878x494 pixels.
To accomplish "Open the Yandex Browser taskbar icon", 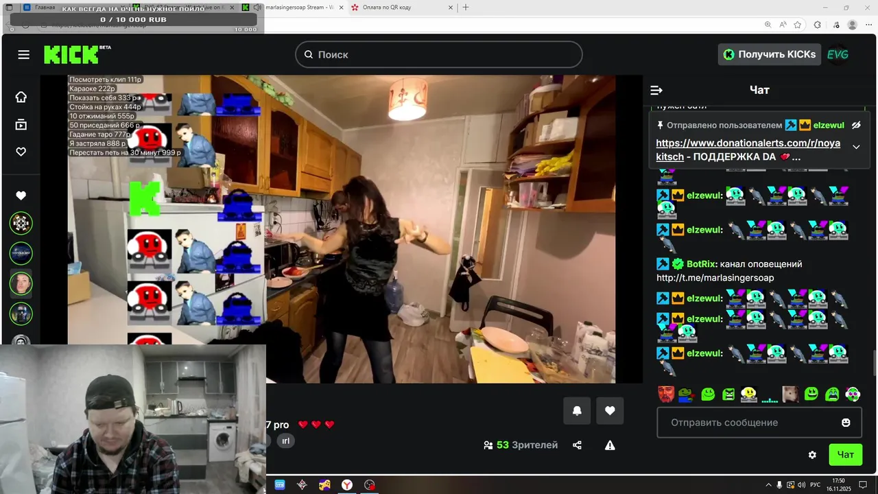I will pos(348,484).
